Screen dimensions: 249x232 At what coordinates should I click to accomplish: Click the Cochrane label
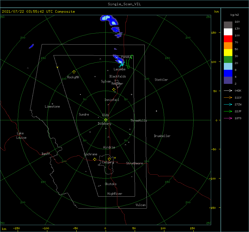[x=90, y=154]
